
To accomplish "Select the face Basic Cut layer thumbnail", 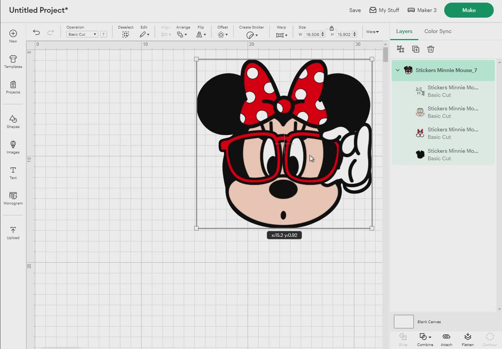I will point(420,112).
